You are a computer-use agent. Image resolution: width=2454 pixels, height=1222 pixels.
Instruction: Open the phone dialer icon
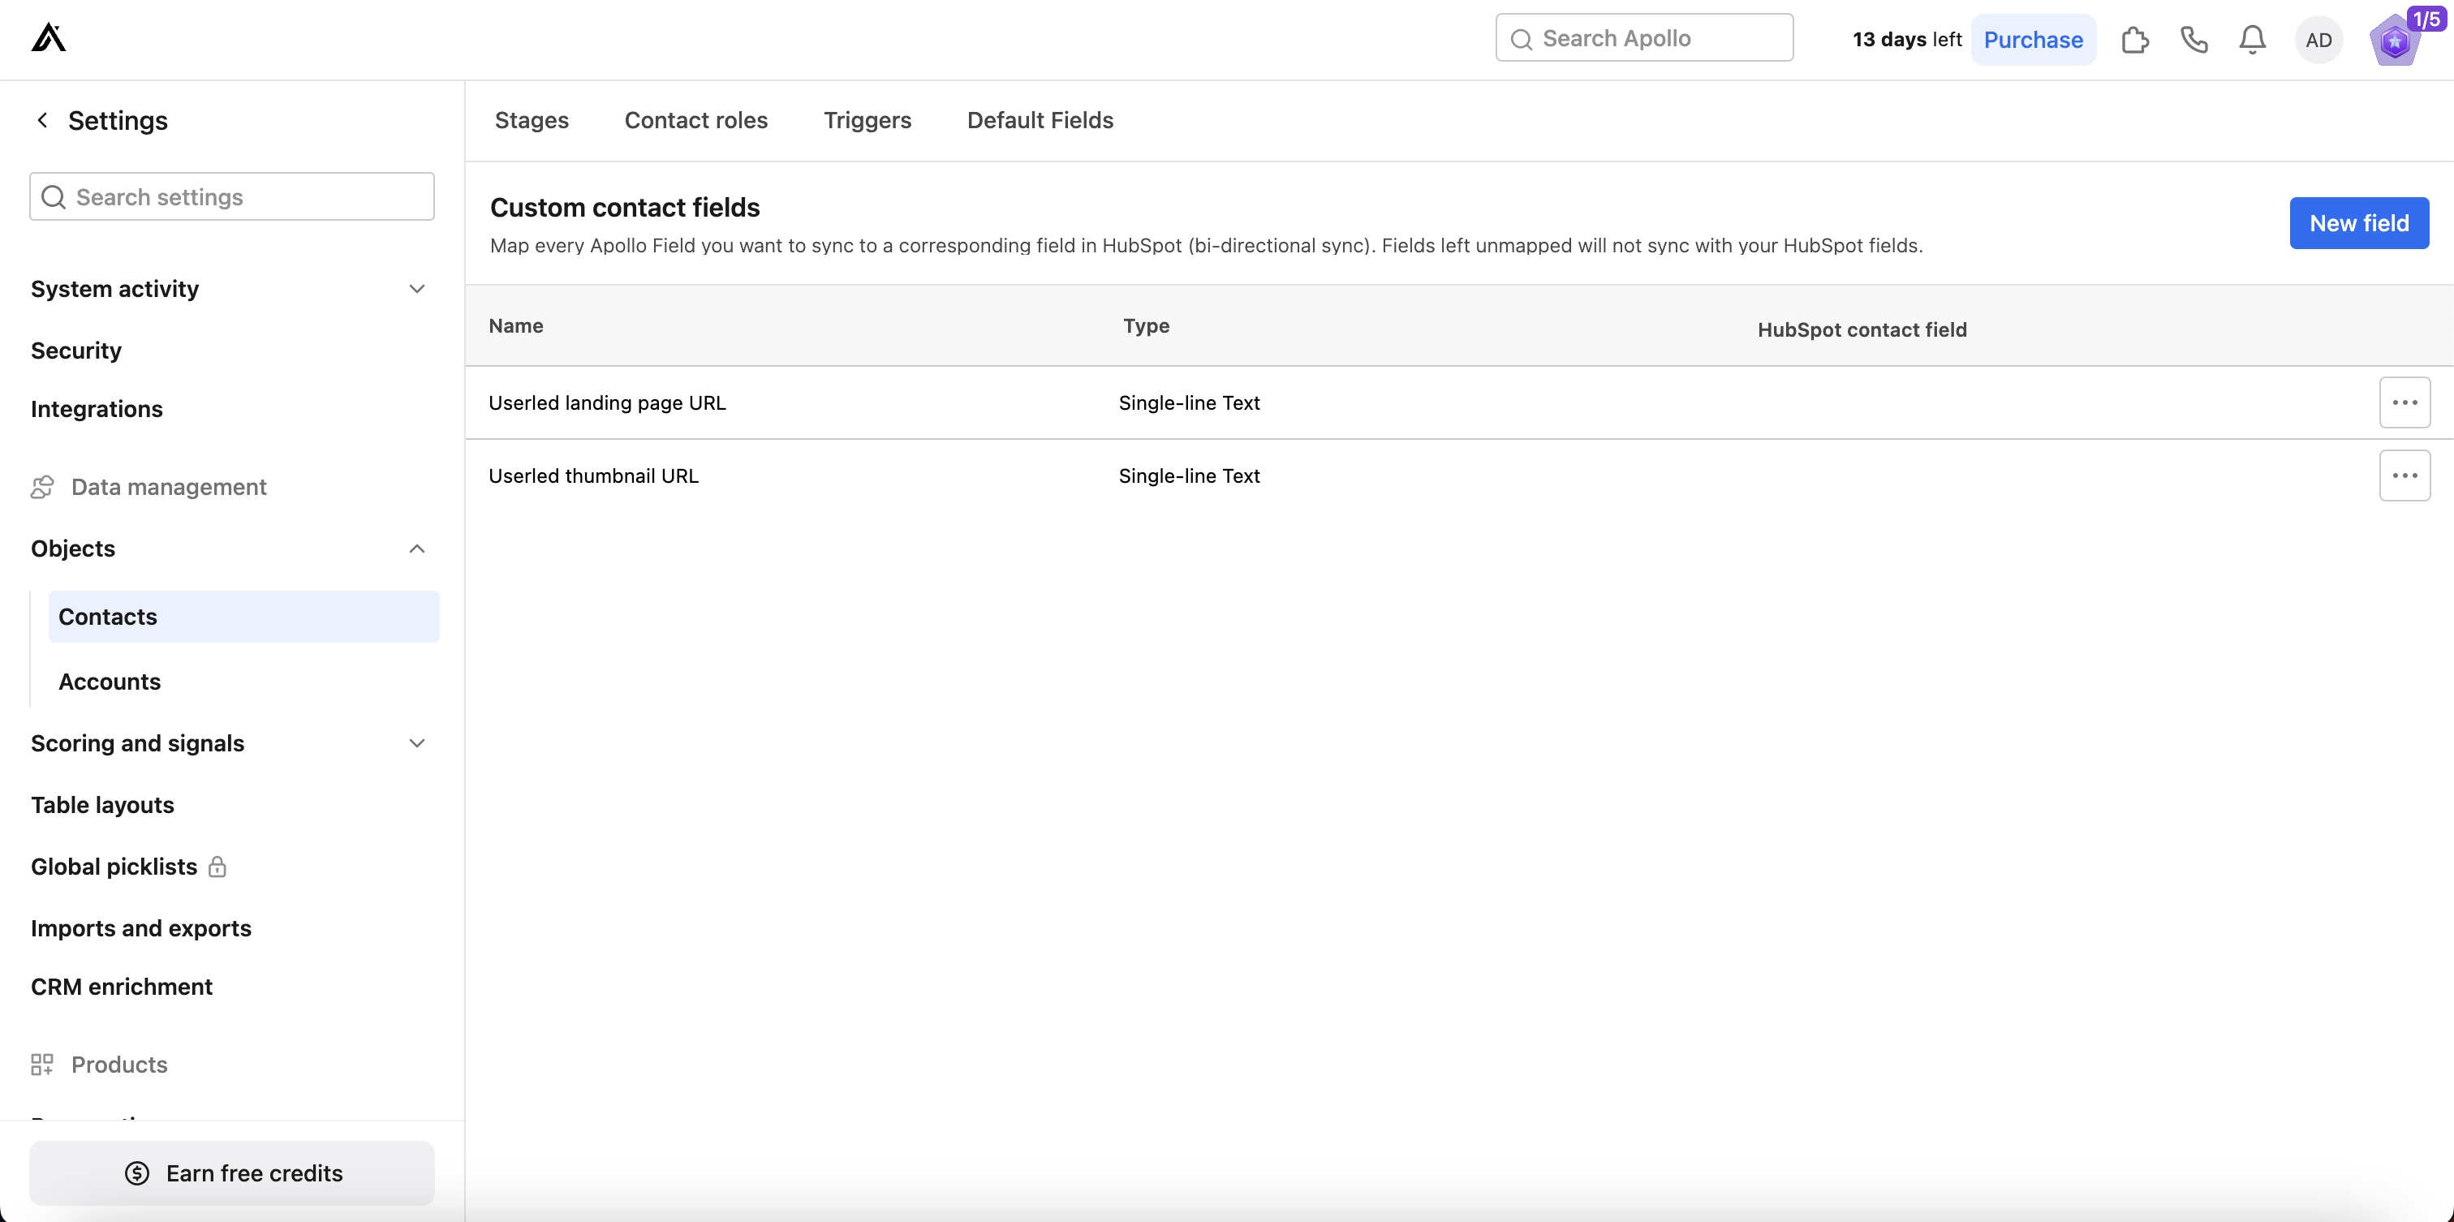point(2194,39)
